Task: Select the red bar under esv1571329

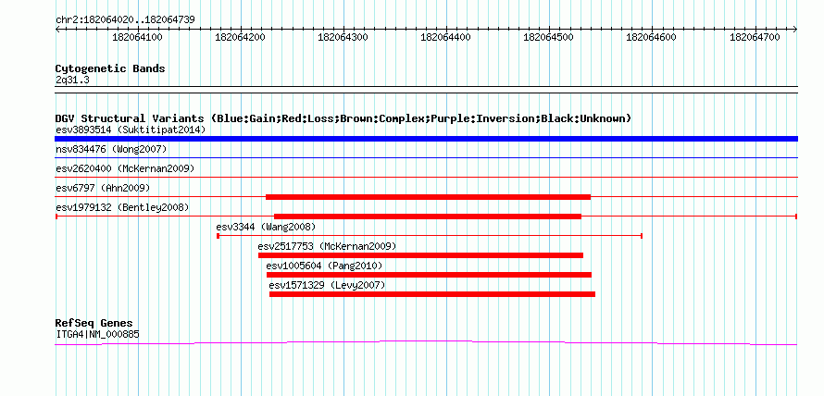Action: click(x=432, y=294)
